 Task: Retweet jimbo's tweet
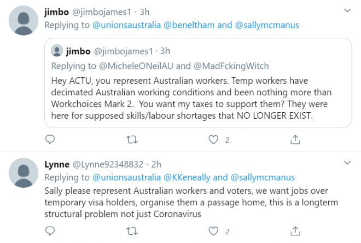132,140
